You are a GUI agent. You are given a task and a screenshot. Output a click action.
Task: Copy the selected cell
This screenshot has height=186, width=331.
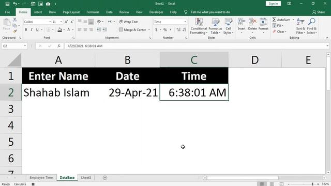click(x=14, y=25)
